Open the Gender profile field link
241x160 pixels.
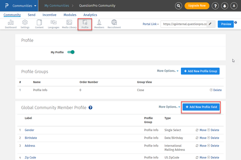click(29, 130)
